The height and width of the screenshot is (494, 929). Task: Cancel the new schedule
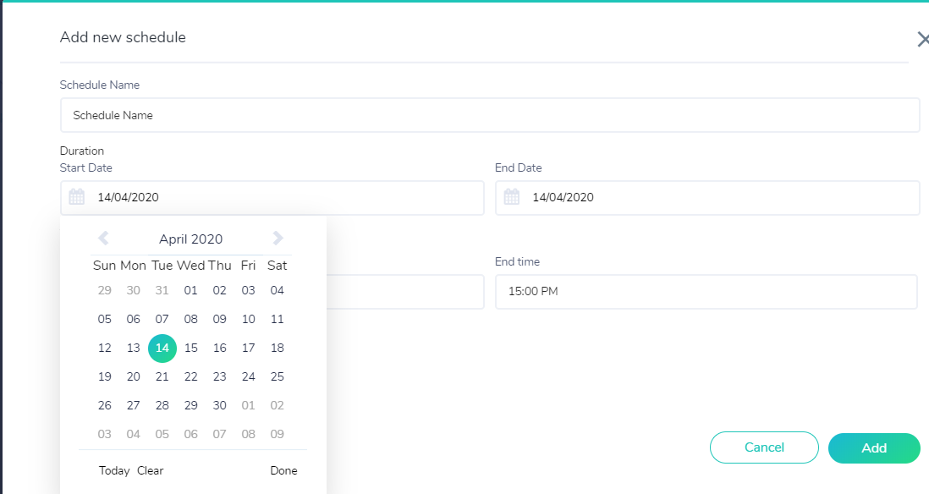click(x=764, y=447)
